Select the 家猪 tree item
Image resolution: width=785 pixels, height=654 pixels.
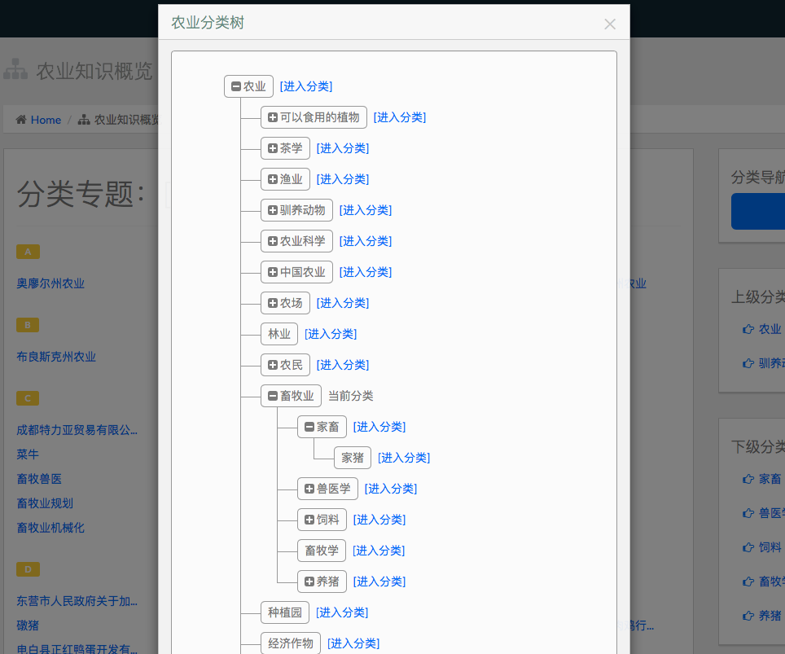pyautogui.click(x=353, y=458)
